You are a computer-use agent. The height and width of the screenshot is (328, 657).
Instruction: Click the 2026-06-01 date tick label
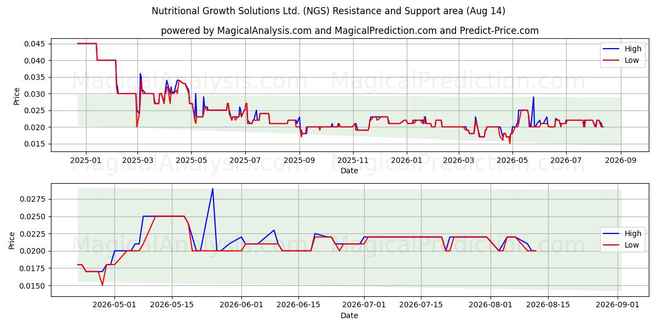click(x=241, y=305)
